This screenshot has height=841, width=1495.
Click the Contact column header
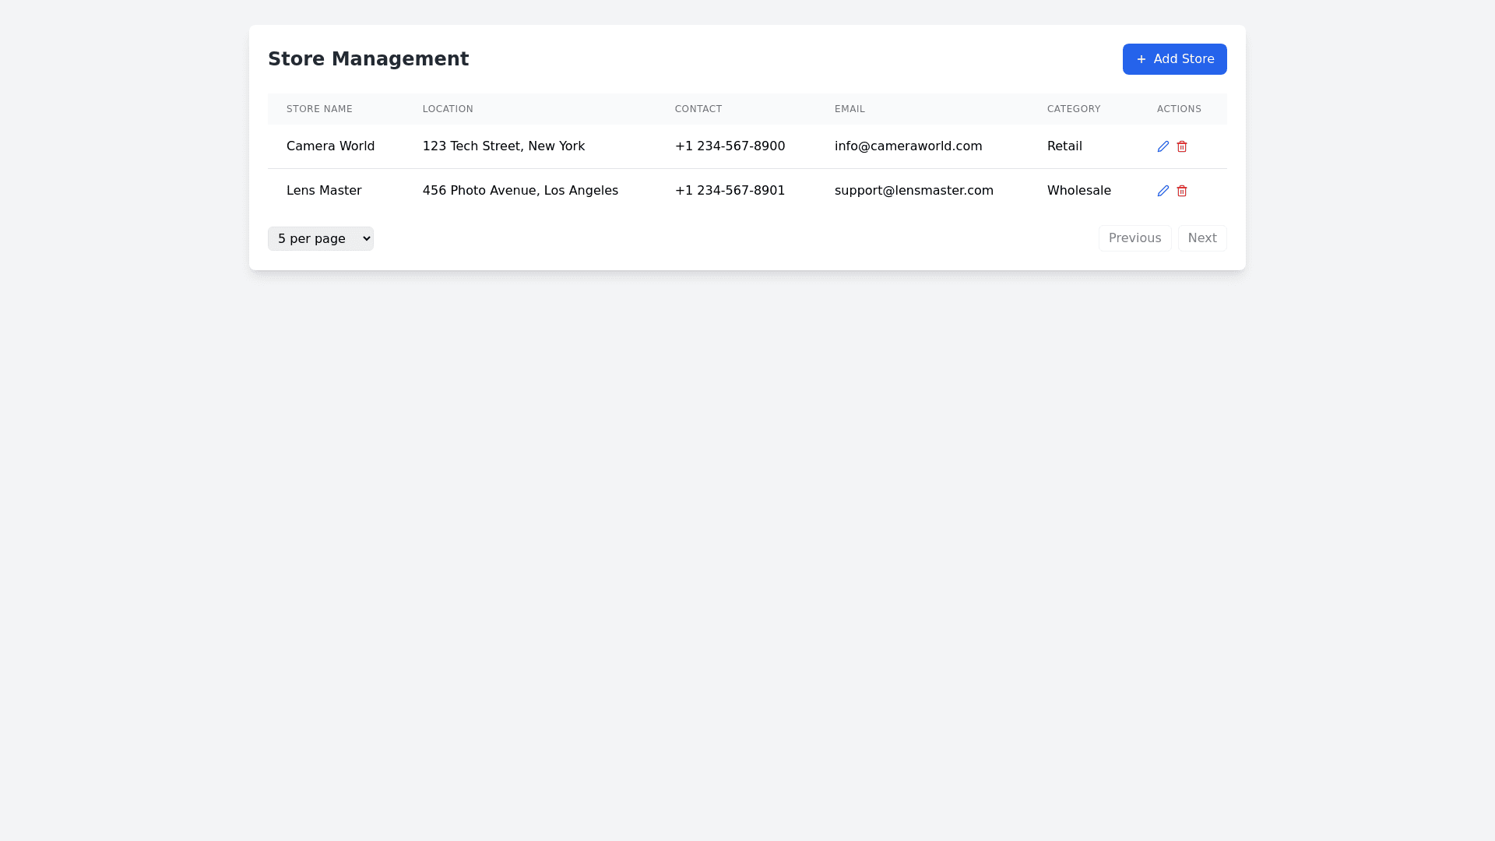tap(698, 109)
